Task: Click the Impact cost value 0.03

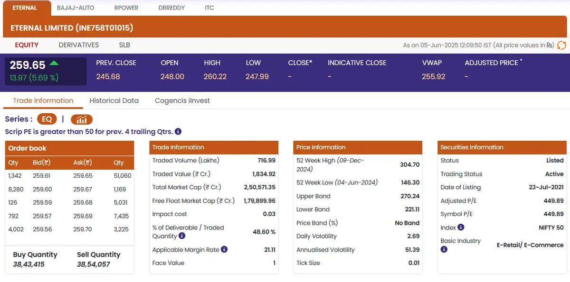Action: [x=269, y=214]
